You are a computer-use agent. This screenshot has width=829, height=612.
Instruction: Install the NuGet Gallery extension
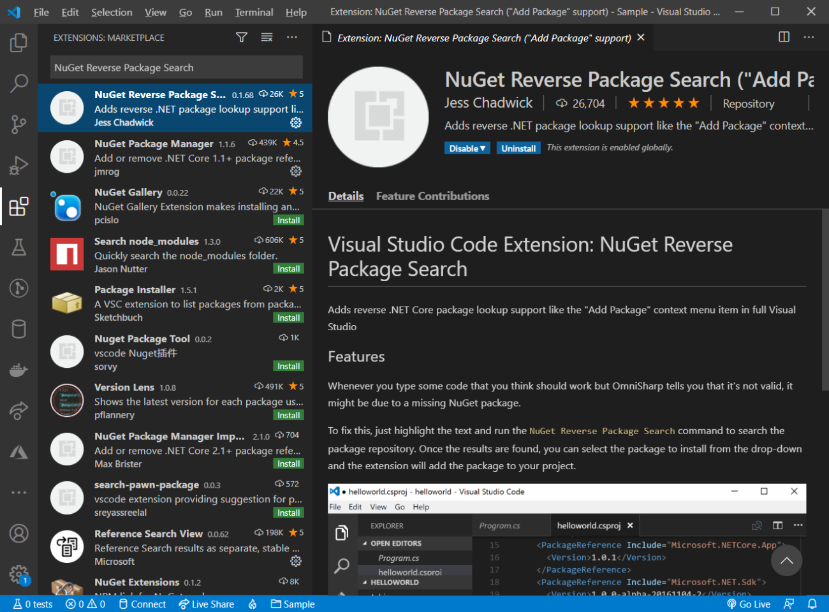click(x=289, y=220)
